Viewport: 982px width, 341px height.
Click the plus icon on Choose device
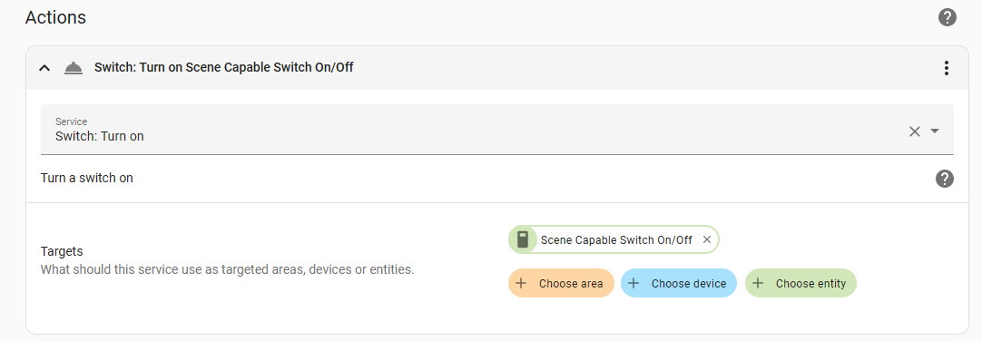[633, 284]
